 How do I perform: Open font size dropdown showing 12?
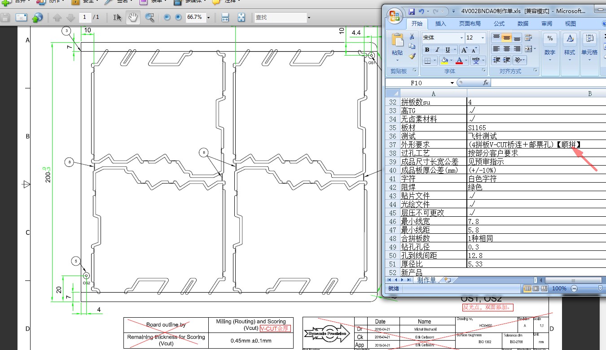(x=483, y=38)
